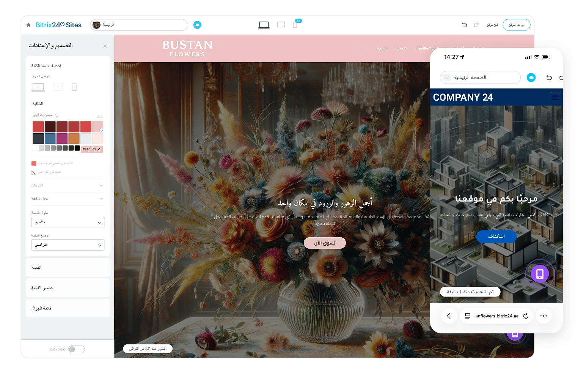Click the blue cloud publish icon on desktop
The height and width of the screenshot is (385, 578).
click(x=197, y=25)
